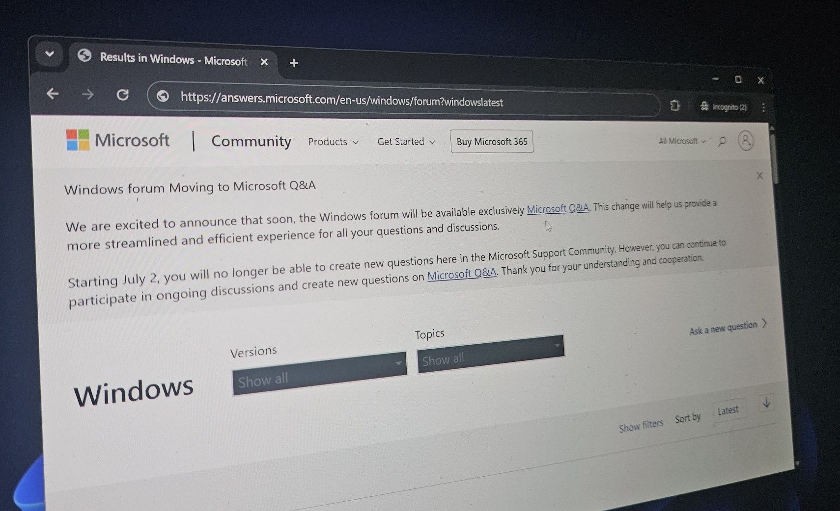
Task: Expand the Get Started menu
Action: [x=406, y=142]
